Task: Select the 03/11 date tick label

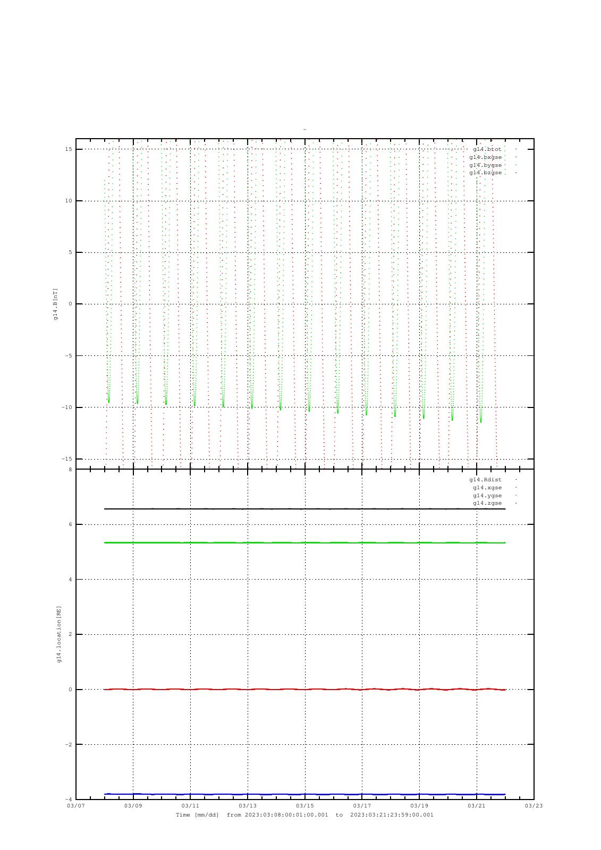Action: pos(190,806)
